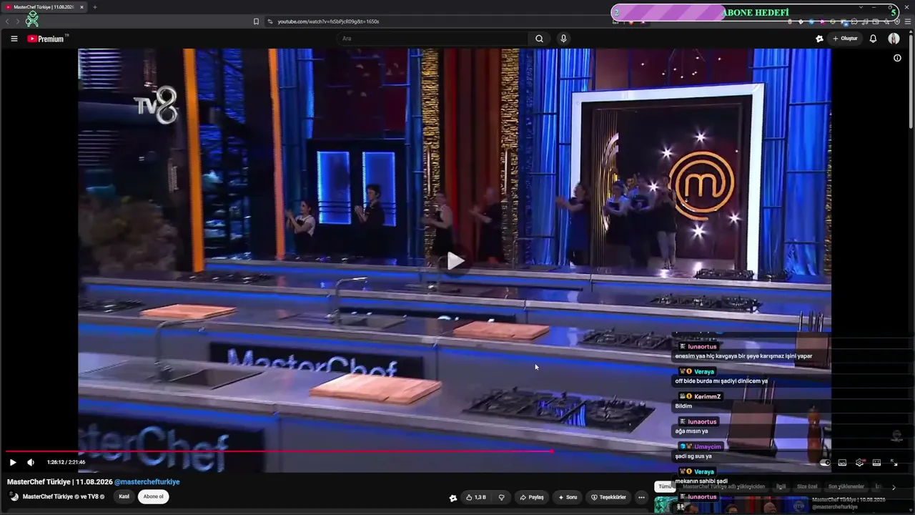Click the elapsed time 1:26:12 / 2:21:46 display
Viewport: 915px width, 515px height.
66,462
